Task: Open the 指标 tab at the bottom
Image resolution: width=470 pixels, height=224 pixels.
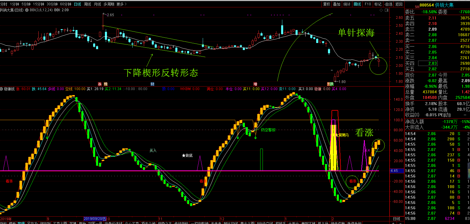Action: pos(4,223)
